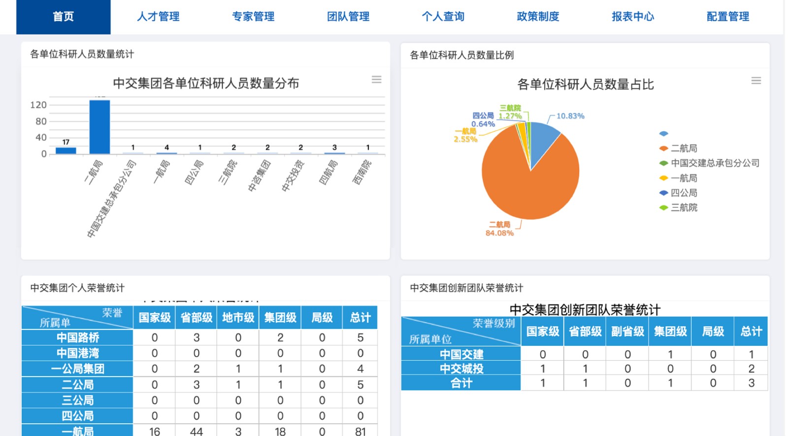Select 配置管理 in the top navigation
This screenshot has height=436, width=788.
pyautogui.click(x=728, y=17)
